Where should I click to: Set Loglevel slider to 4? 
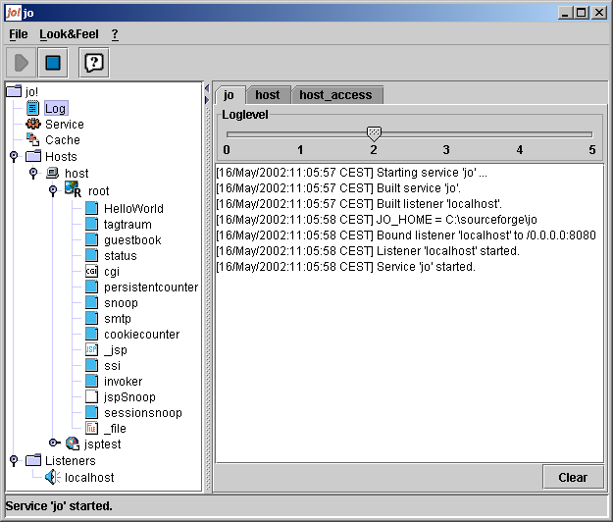tap(520, 134)
